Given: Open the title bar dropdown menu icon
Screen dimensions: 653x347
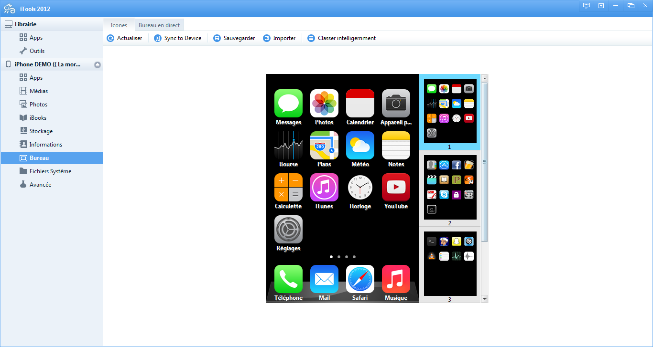Looking at the screenshot, I should coord(601,6).
